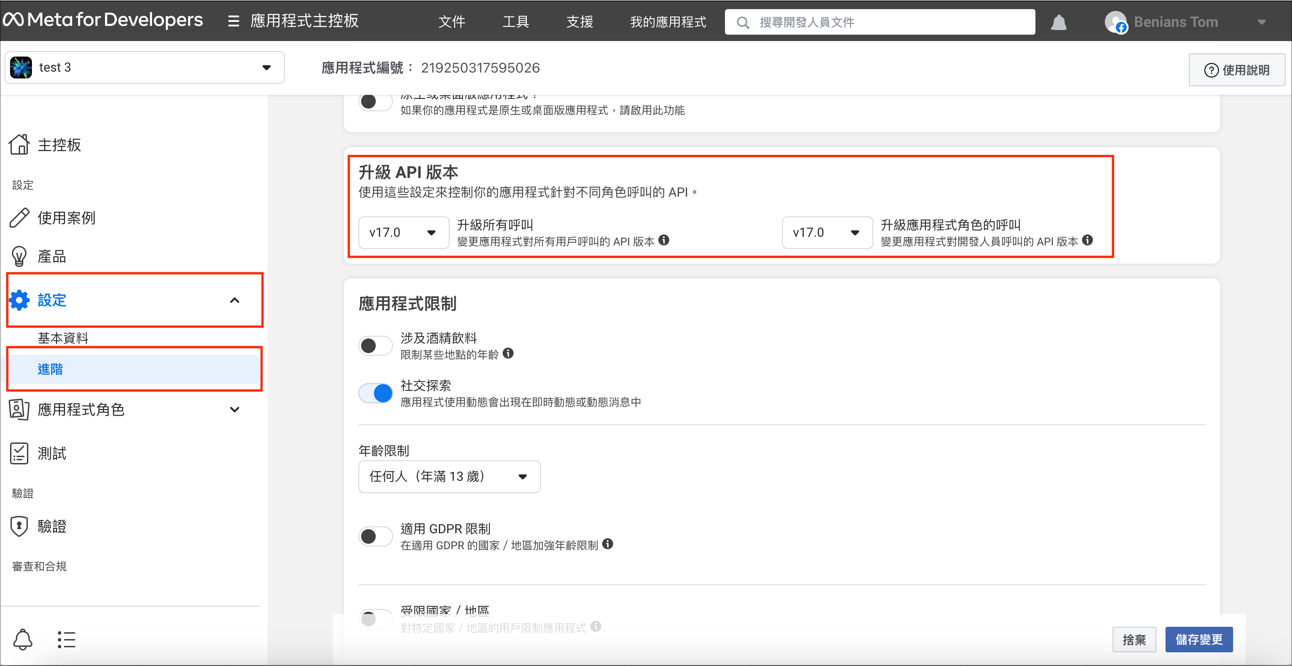The width and height of the screenshot is (1292, 666).
Task: Click the Benians Tom user name
Action: point(1176,22)
